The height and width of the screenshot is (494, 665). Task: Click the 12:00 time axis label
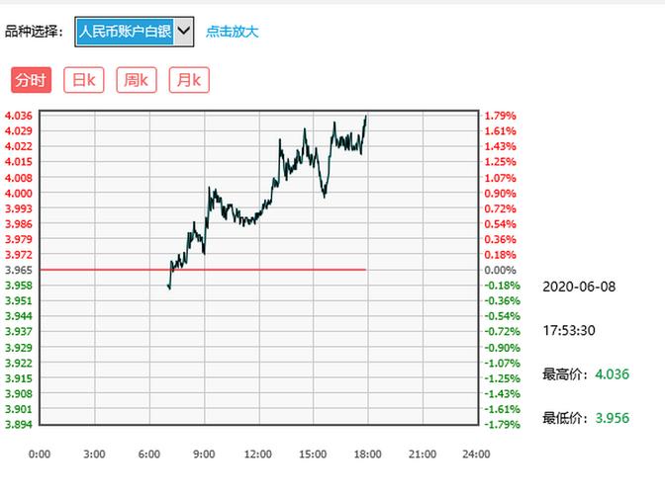pos(257,454)
